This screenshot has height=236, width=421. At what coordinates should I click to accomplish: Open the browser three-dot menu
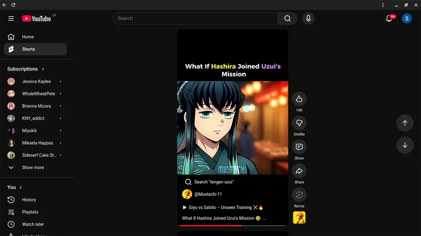(383, 5)
